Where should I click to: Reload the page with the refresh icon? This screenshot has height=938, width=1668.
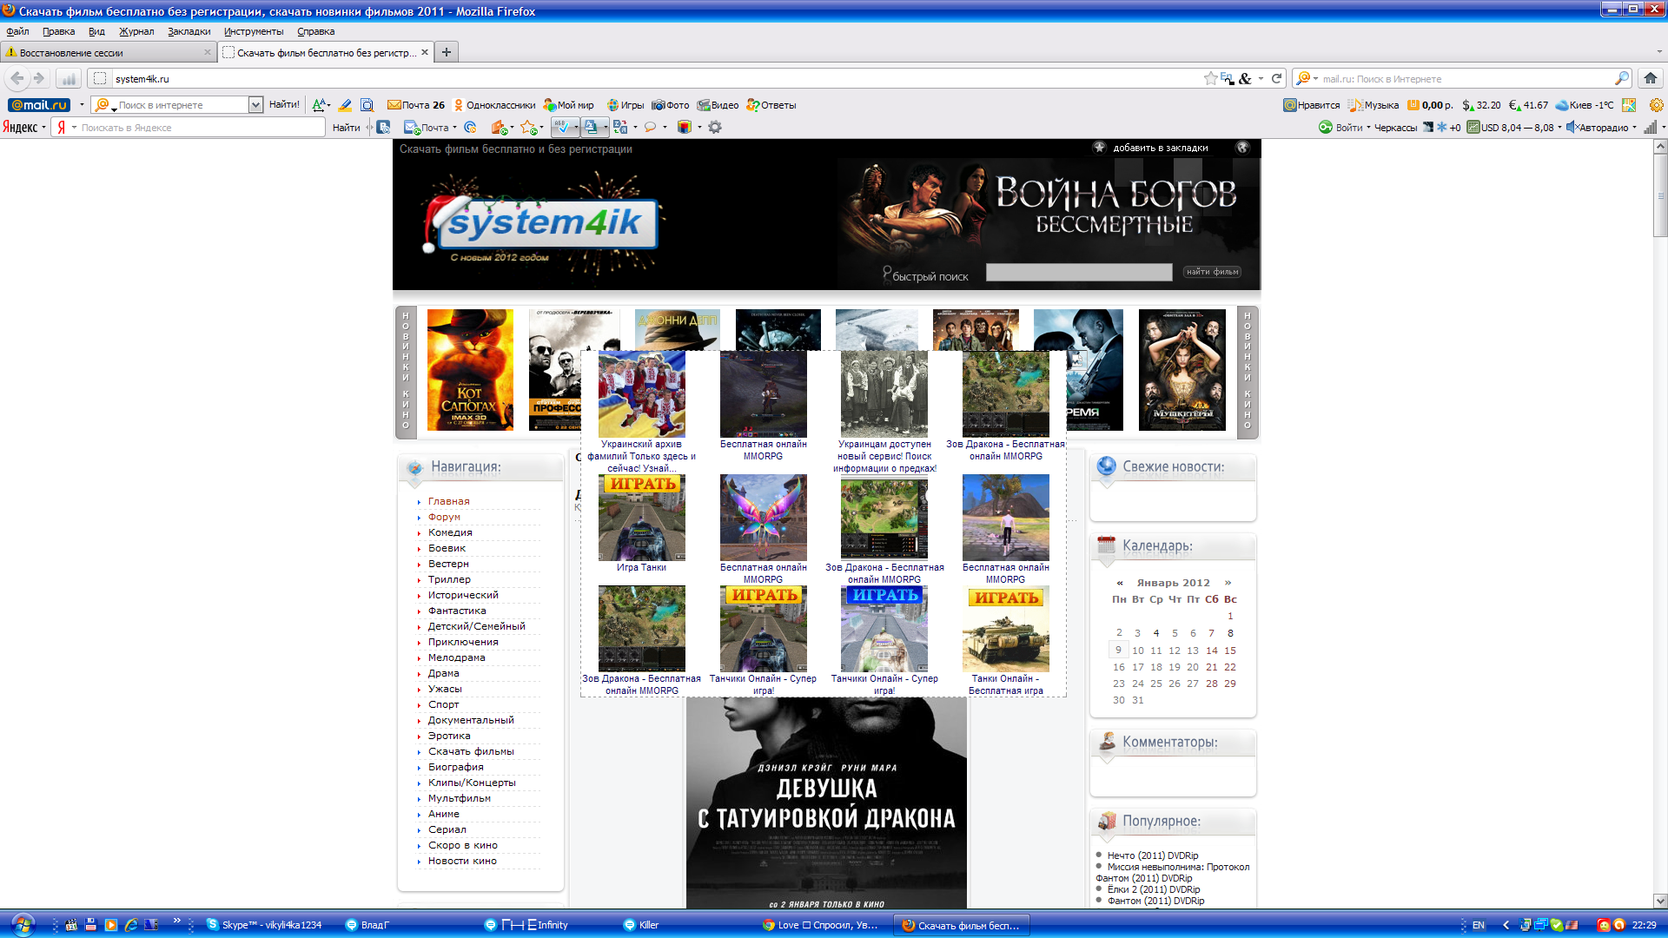(x=1276, y=78)
